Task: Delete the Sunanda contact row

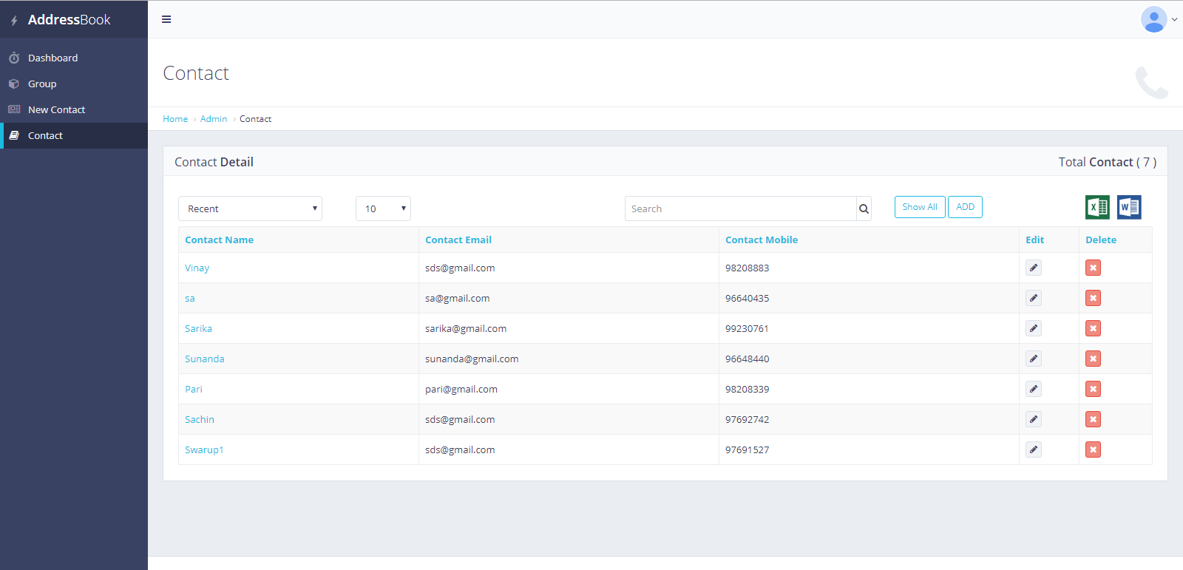Action: point(1093,359)
